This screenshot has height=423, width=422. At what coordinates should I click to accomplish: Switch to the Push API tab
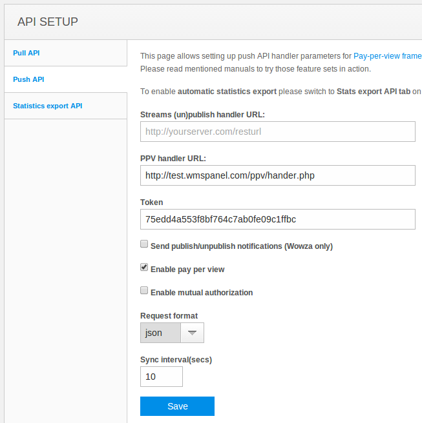point(28,79)
